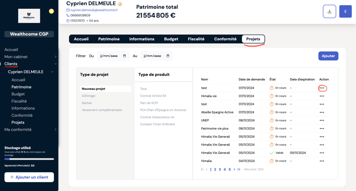Click the Patrimoine vie plus project name

pyautogui.click(x=215, y=129)
